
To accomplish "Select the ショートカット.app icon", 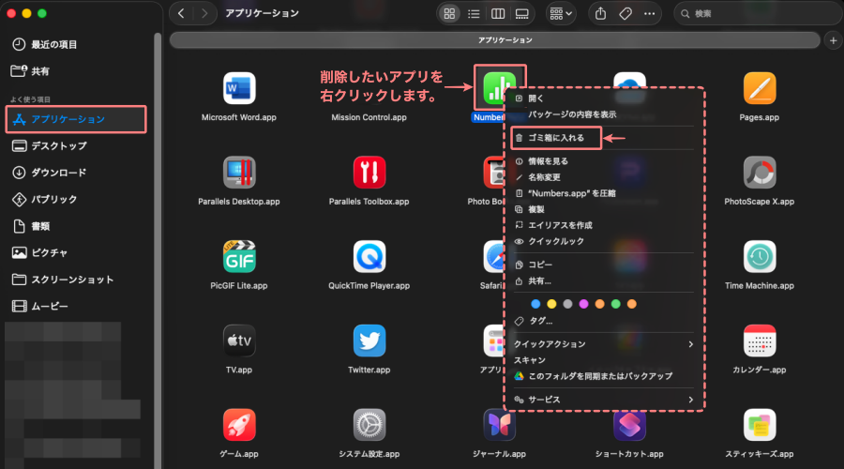I will click(x=629, y=425).
